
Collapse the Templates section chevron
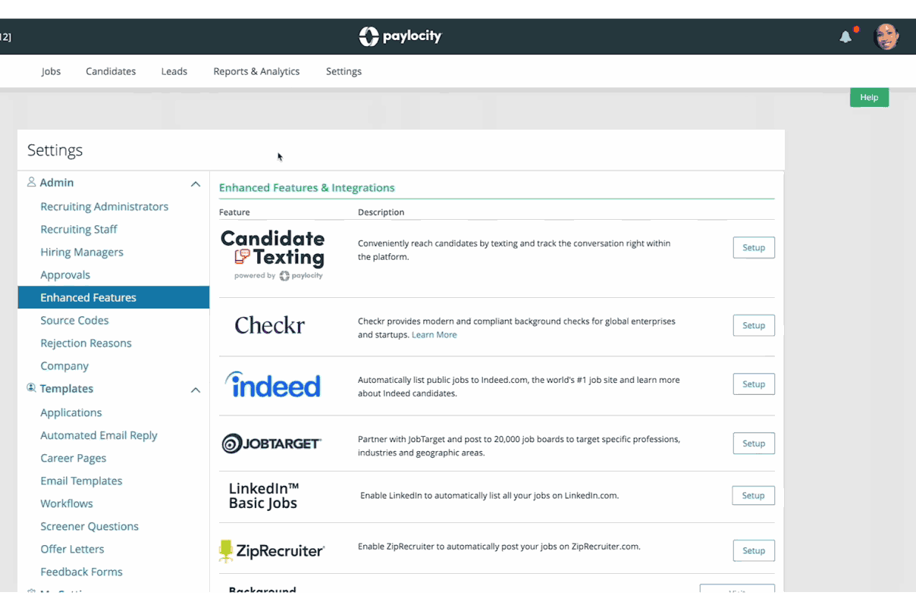[x=196, y=390]
